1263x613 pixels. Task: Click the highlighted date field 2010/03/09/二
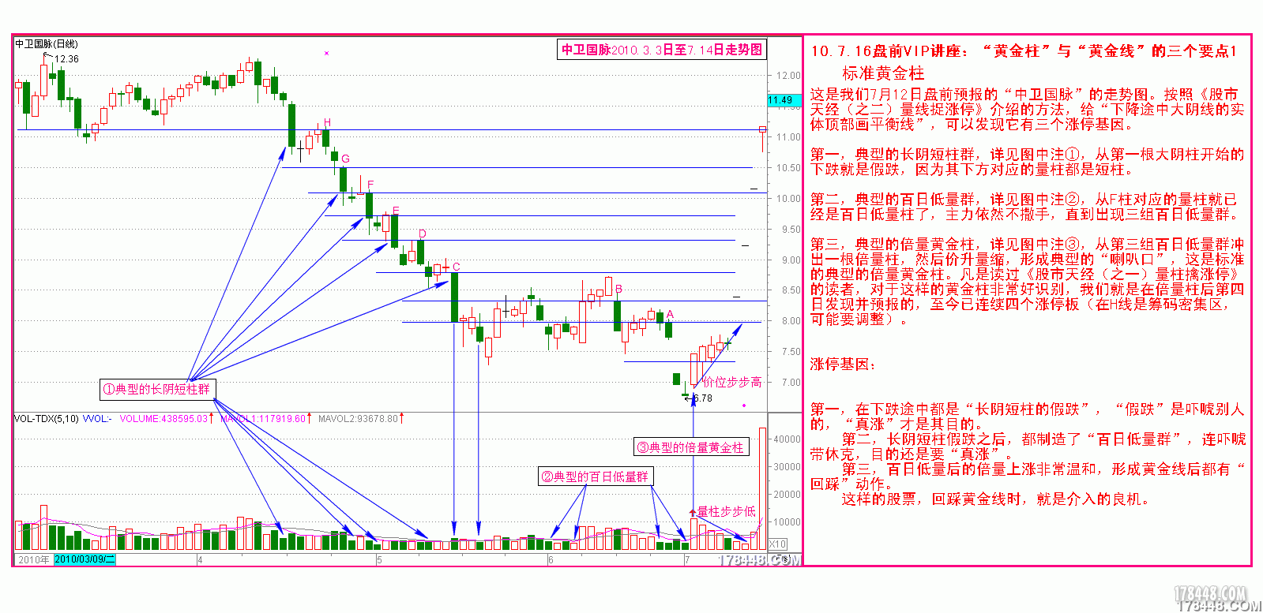(x=85, y=559)
